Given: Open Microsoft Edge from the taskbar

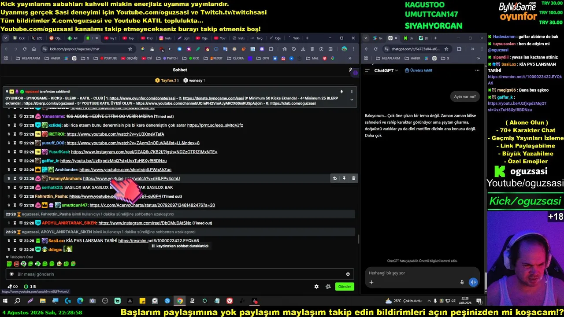Looking at the screenshot, I should (x=80, y=301).
